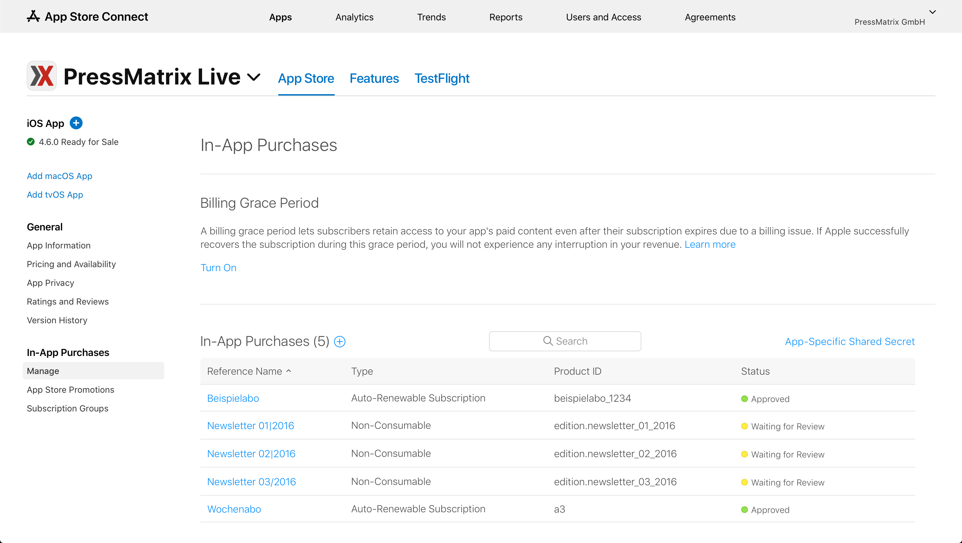Click Waiting for Review status for Newsletter 02|2016
The height and width of the screenshot is (543, 962).
(x=783, y=455)
